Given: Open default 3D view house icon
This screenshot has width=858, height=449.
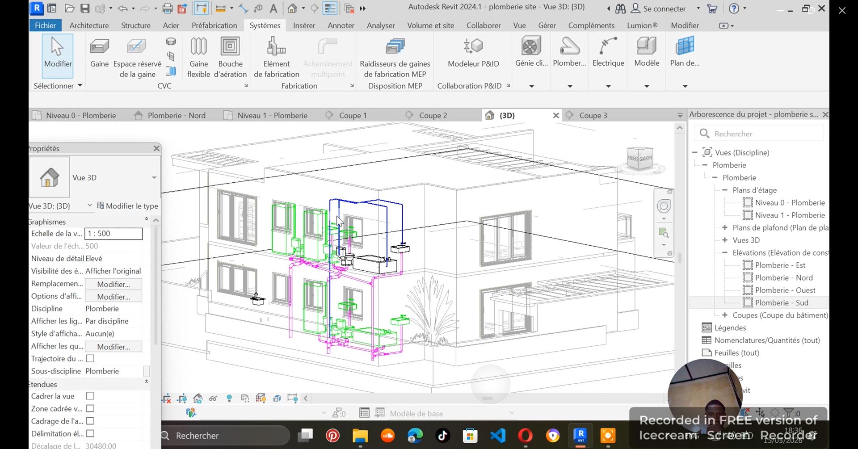Looking at the screenshot, I should pos(292,8).
